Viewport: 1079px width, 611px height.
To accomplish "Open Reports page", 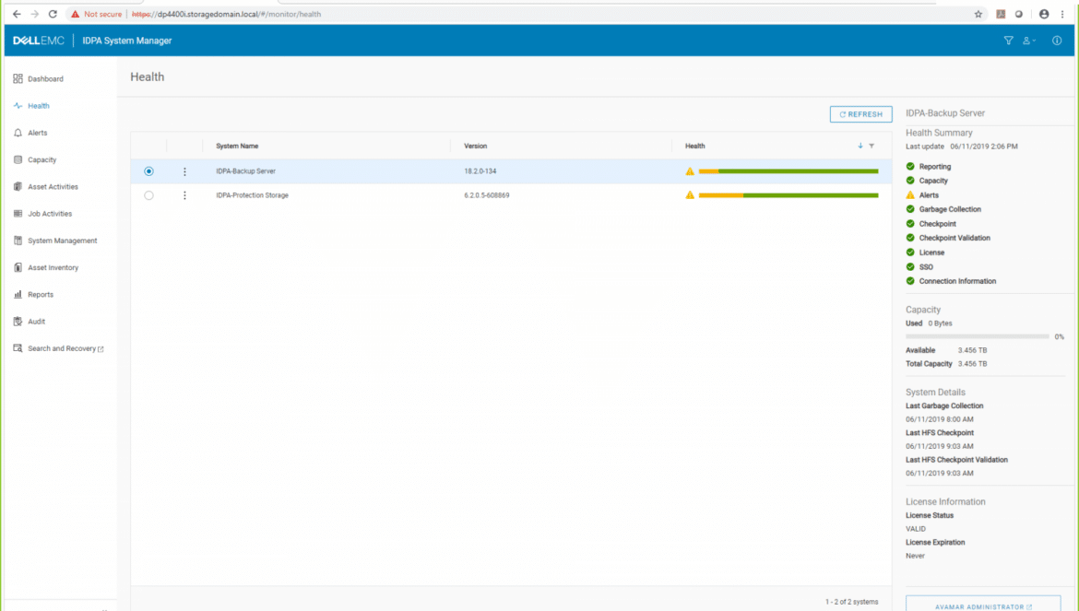I will pos(41,294).
